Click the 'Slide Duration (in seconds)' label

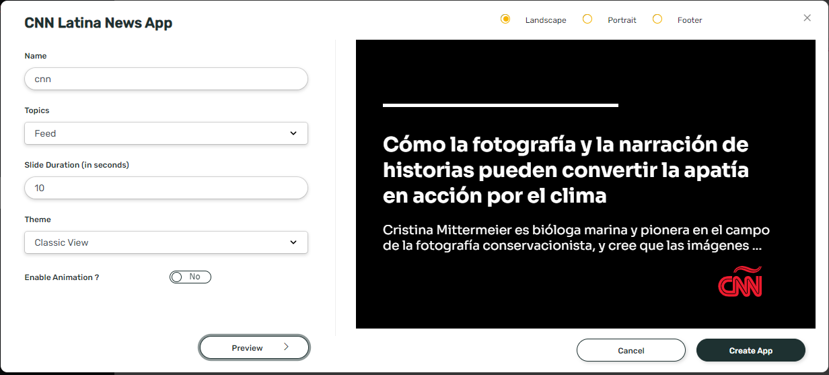[77, 165]
